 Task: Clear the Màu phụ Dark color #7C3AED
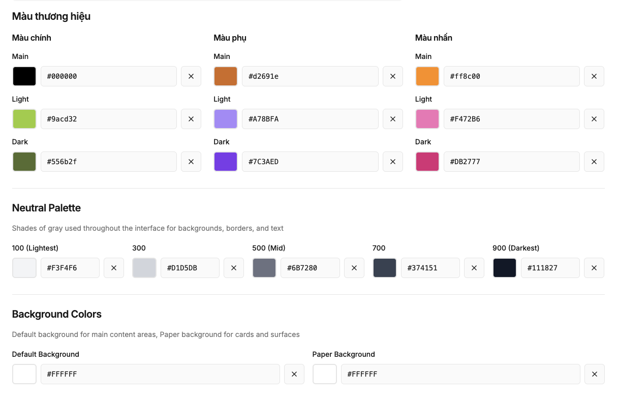click(x=392, y=162)
